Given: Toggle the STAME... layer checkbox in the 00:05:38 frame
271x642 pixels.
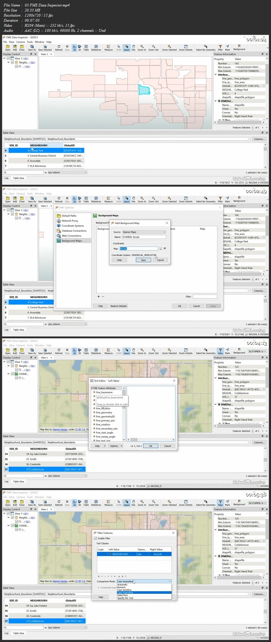Looking at the screenshot, I should point(13,526).
